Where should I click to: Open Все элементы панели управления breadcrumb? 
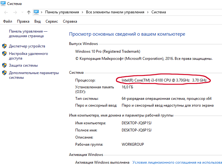(x=115, y=12)
